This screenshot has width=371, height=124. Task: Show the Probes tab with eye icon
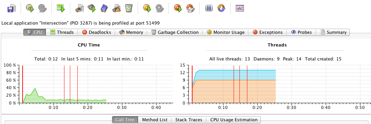tap(301, 32)
